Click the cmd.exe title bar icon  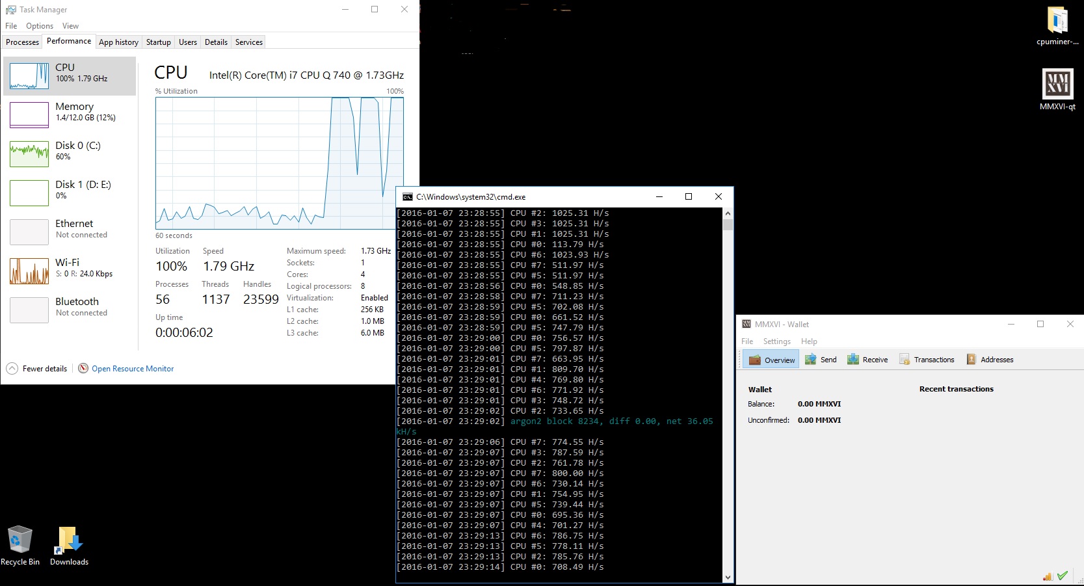click(408, 197)
